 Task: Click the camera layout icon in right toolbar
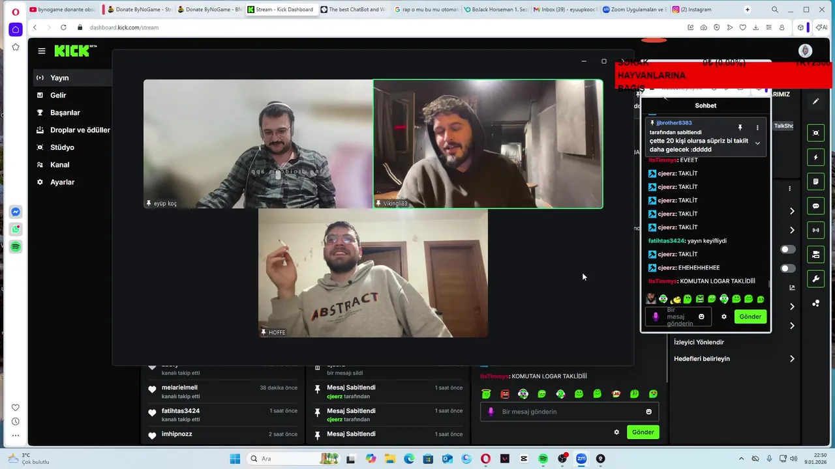[815, 255]
